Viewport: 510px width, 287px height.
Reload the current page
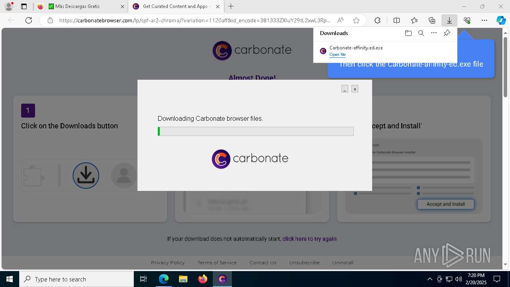(29, 20)
